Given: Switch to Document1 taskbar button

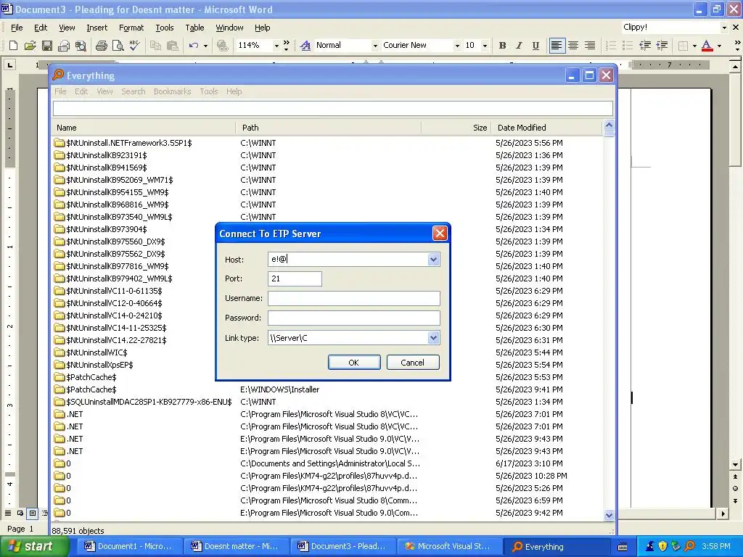Looking at the screenshot, I should coord(128,546).
